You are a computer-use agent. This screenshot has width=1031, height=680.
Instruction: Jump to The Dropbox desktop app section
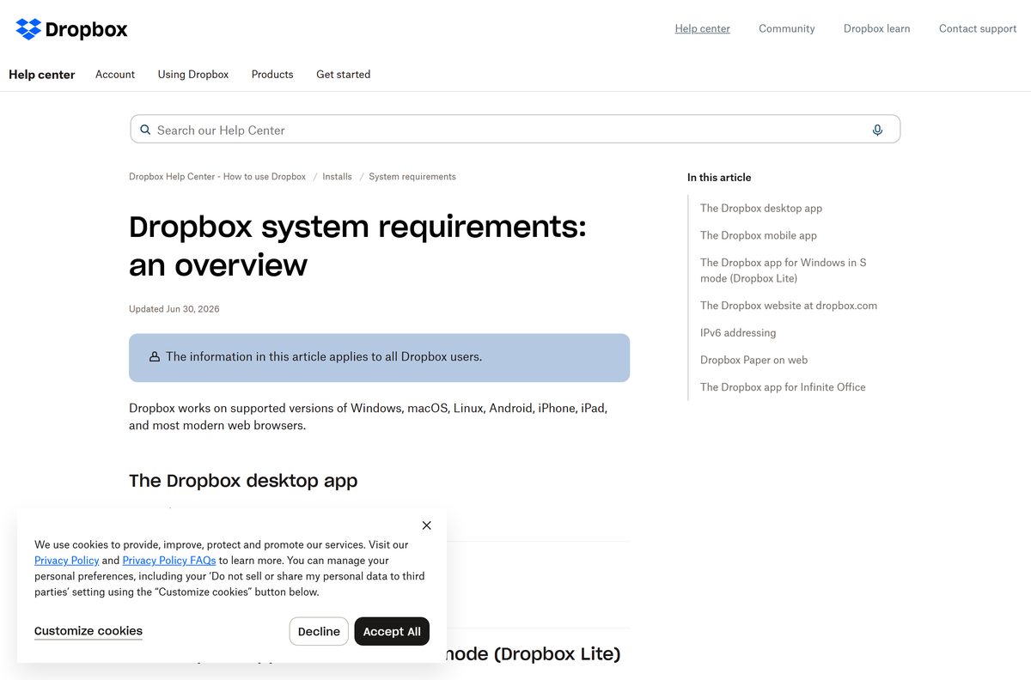[761, 208]
